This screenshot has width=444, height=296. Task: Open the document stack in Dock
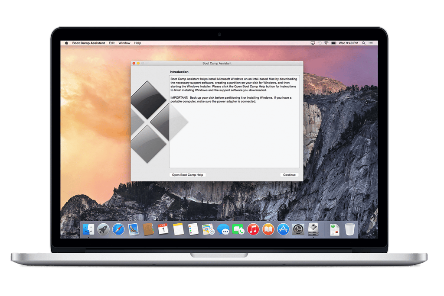click(x=335, y=229)
